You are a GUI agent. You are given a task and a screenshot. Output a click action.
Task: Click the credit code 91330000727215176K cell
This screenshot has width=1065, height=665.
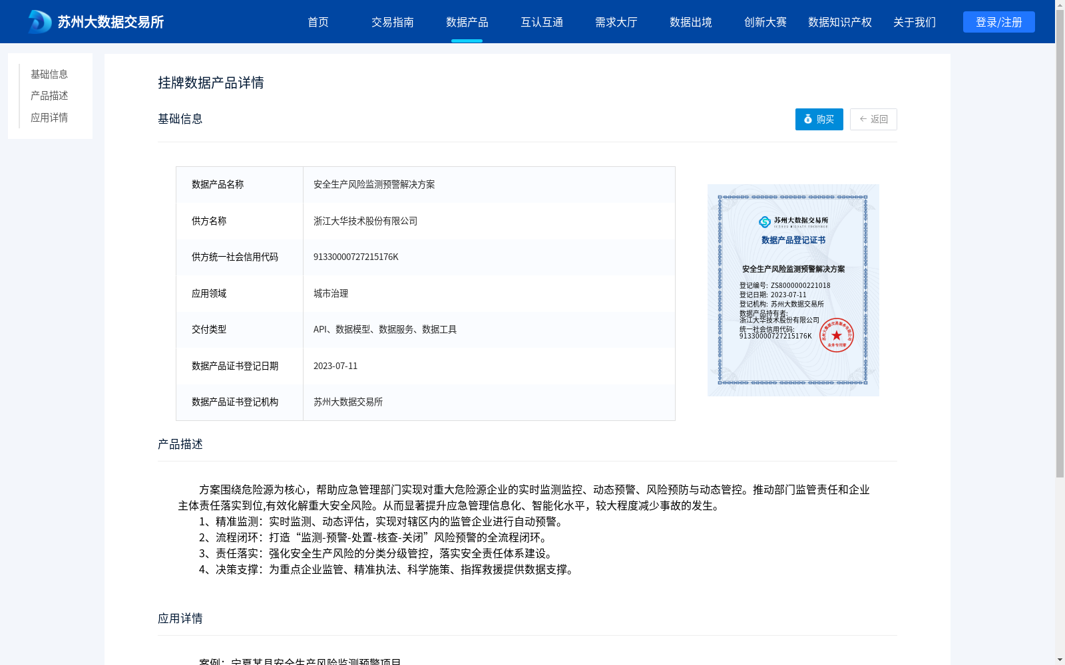[489, 257]
